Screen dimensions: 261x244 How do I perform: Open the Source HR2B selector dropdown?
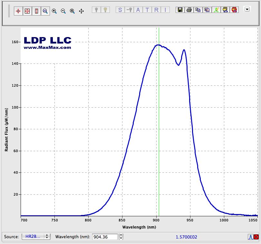pyautogui.click(x=36, y=237)
